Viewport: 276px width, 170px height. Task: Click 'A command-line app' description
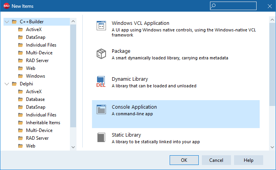pyautogui.click(x=132, y=114)
